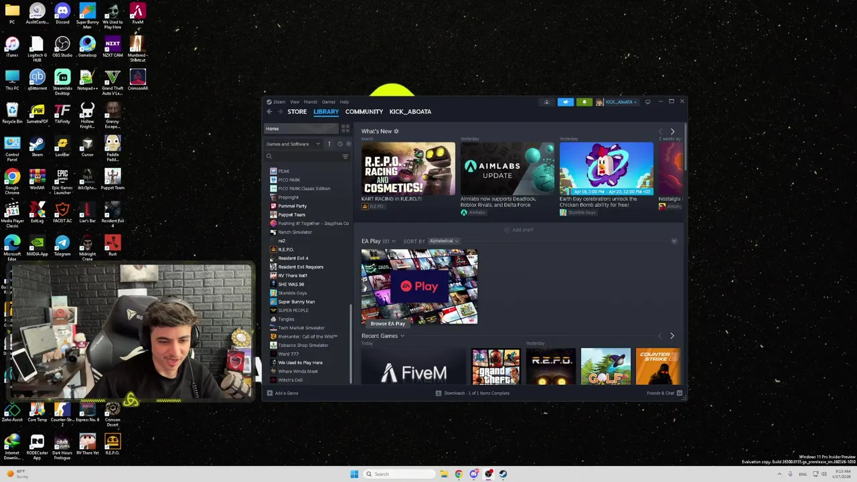
Task: Go to the COMMUNITY tab
Action: pos(364,112)
